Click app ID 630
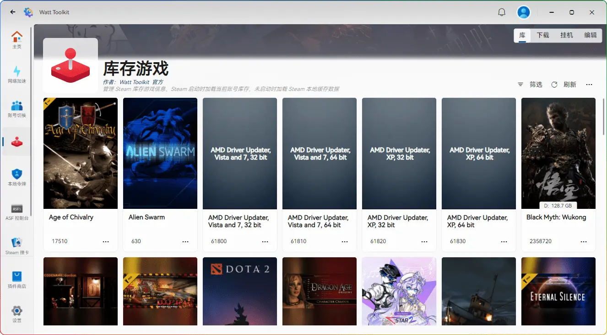The image size is (607, 335). pos(136,241)
